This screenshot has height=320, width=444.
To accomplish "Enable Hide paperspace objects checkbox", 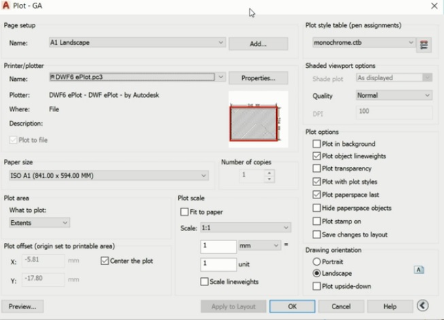I will pos(317,208).
